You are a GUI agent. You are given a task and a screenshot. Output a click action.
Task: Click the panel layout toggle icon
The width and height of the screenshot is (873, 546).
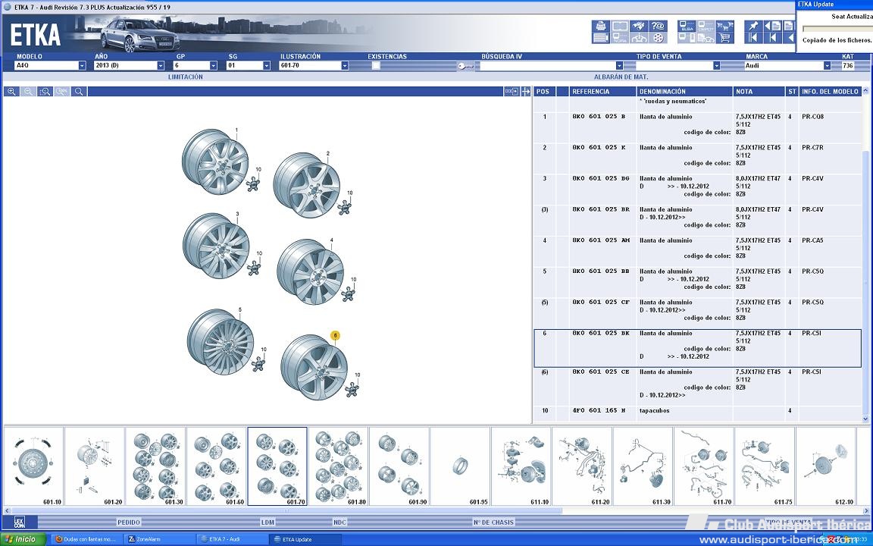click(x=511, y=91)
